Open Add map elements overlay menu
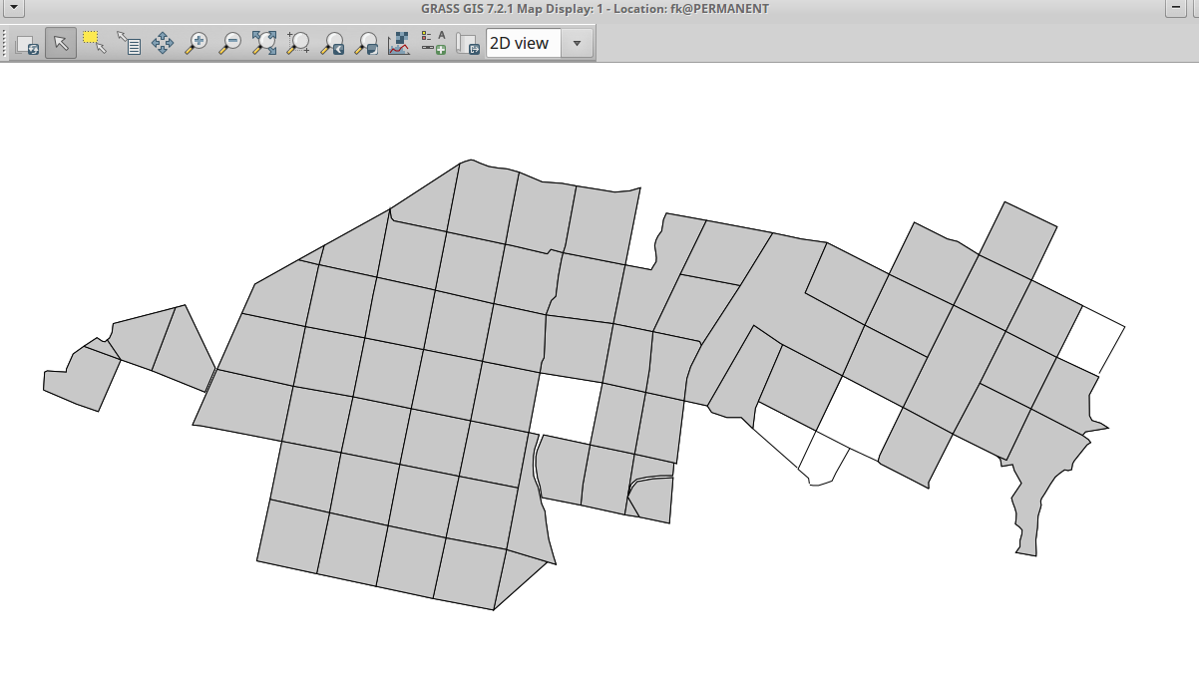 [x=433, y=43]
